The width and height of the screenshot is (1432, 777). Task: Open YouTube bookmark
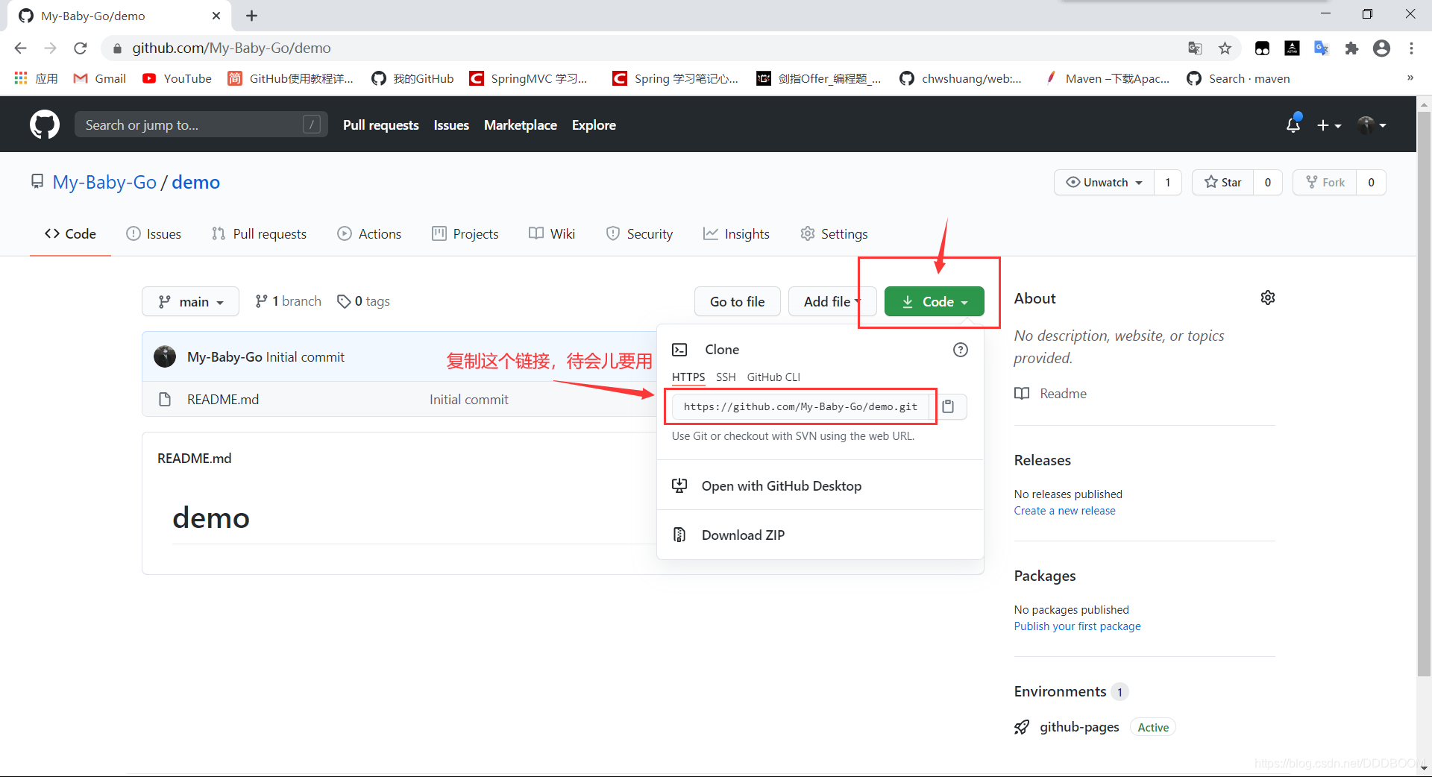pos(177,78)
